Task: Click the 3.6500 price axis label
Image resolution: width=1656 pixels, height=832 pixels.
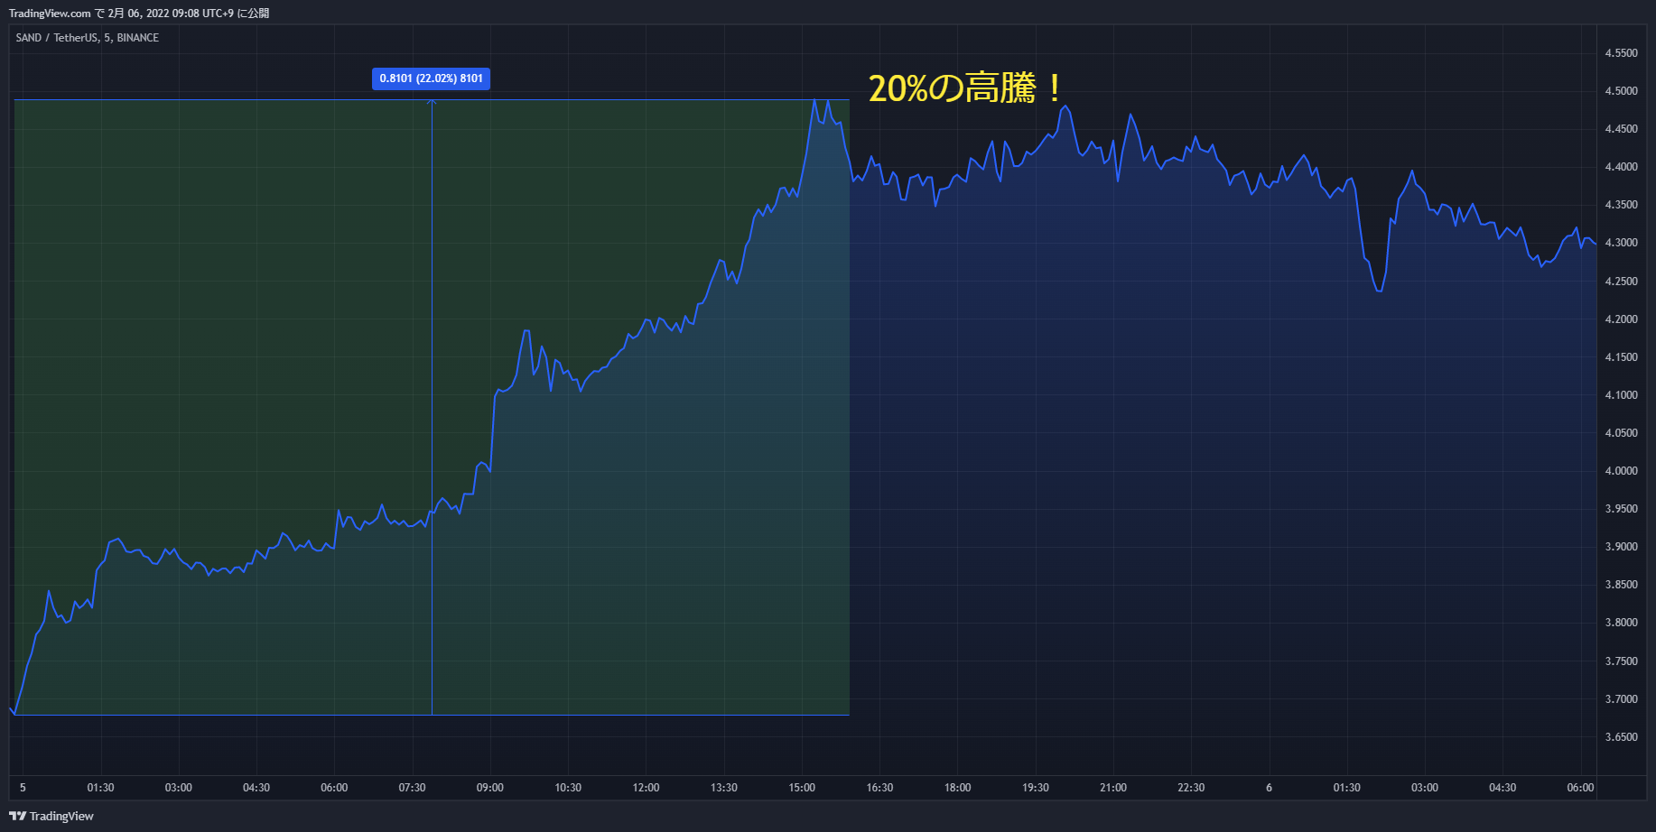Action: 1621,737
